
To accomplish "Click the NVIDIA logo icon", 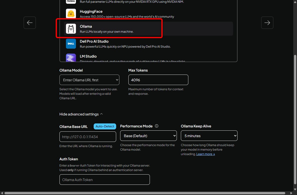I will (71, 1).
